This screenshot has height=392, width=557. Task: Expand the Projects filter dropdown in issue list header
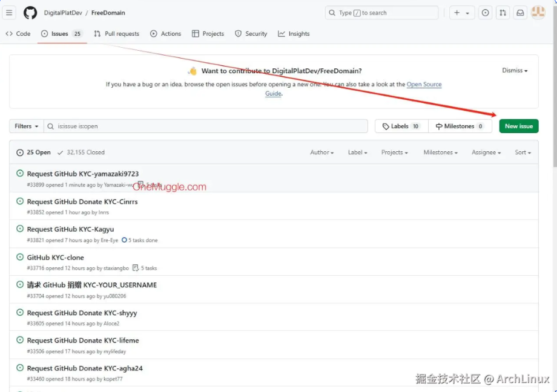tap(394, 152)
